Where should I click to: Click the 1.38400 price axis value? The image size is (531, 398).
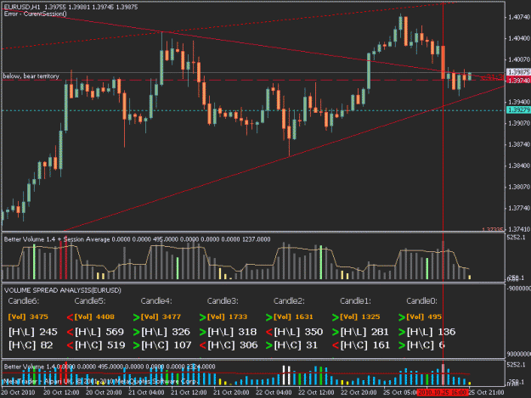pyautogui.click(x=519, y=165)
